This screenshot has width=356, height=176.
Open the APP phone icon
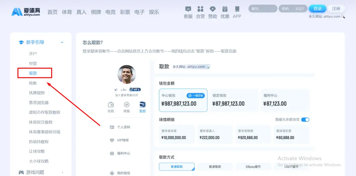pyautogui.click(x=237, y=9)
